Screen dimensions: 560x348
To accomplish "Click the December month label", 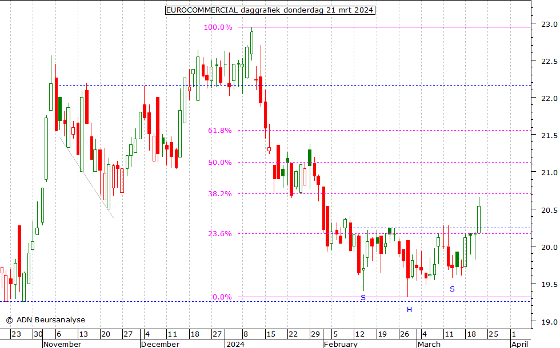I will click(160, 344).
